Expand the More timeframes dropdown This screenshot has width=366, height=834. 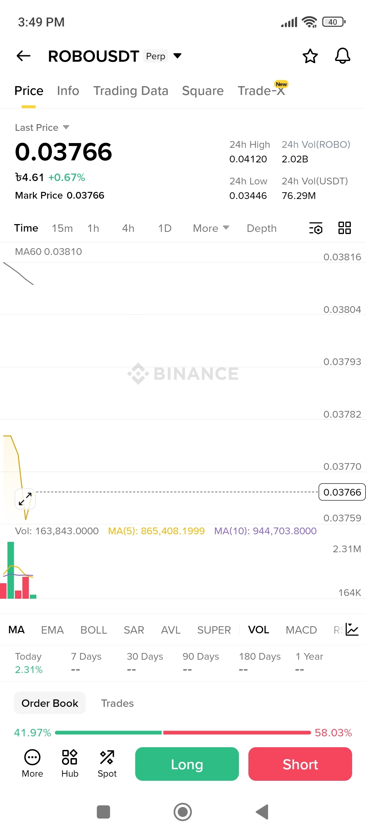click(211, 228)
